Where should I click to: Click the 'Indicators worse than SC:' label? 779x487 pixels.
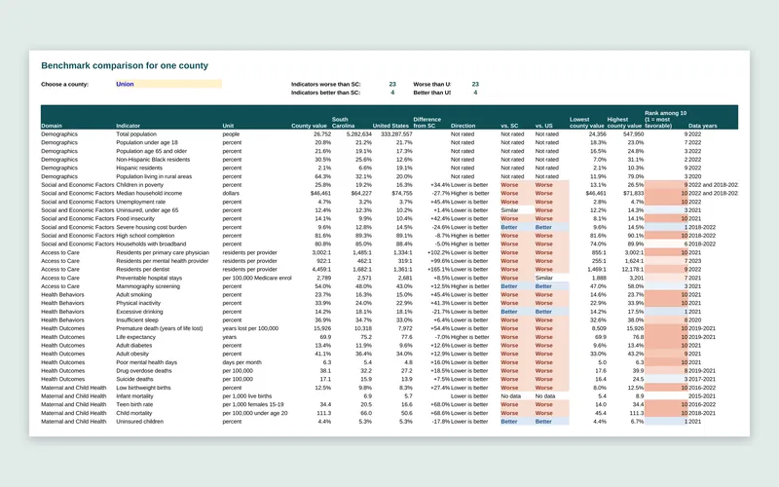click(326, 84)
